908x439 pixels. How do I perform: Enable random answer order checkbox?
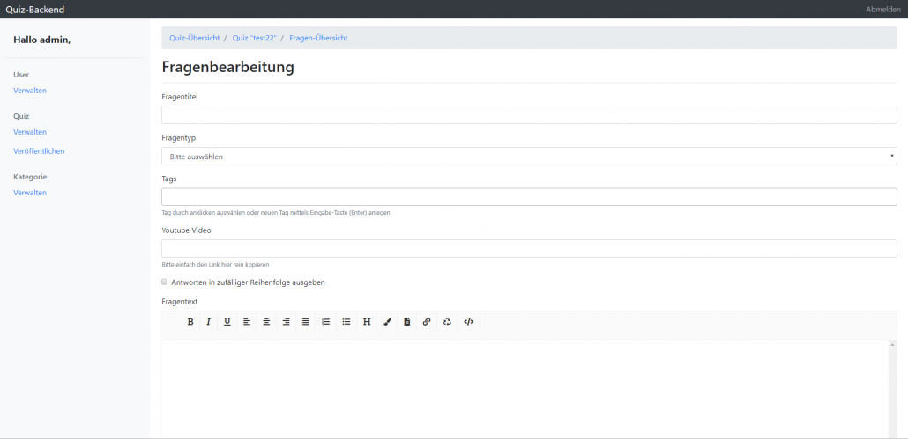(165, 282)
